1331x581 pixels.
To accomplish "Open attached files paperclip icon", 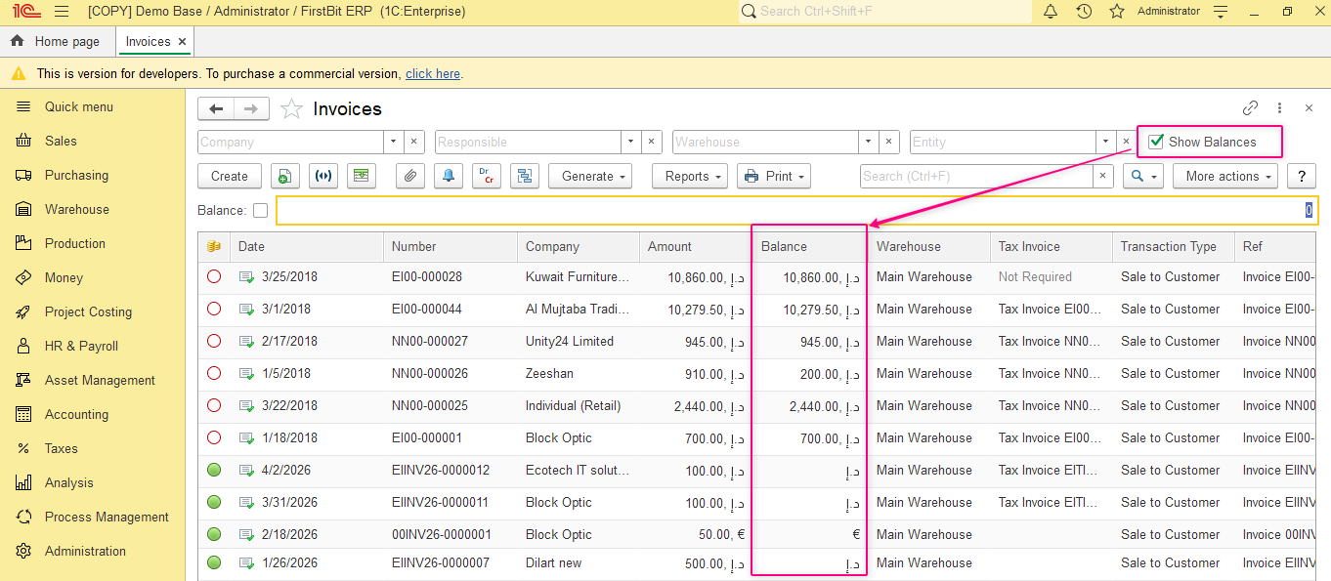I will [x=410, y=176].
